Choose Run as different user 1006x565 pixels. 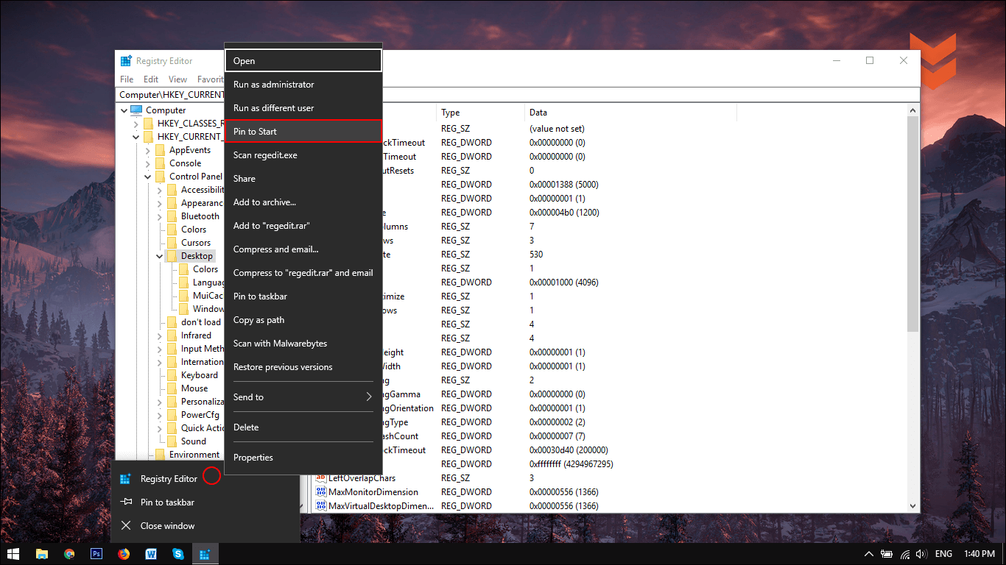coord(303,108)
